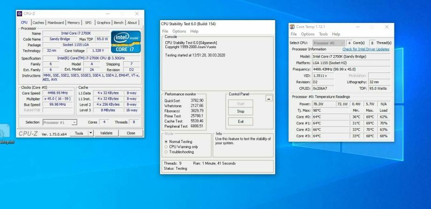Open the File menu in CPU Stability Test
Viewport: 431px width, 209px height.
point(165,31)
